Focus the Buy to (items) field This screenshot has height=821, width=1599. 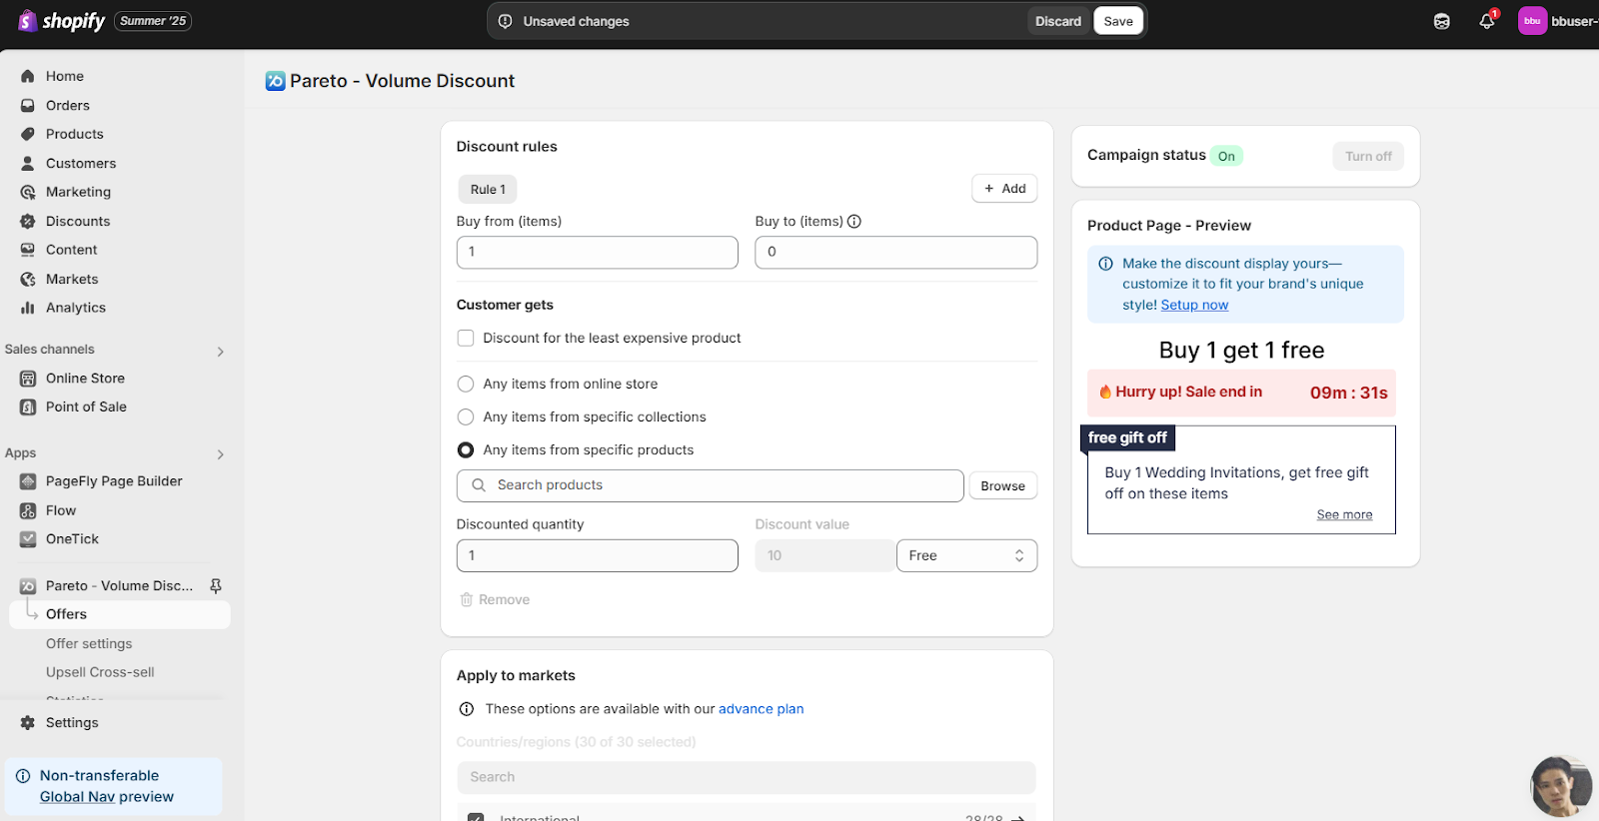(895, 252)
